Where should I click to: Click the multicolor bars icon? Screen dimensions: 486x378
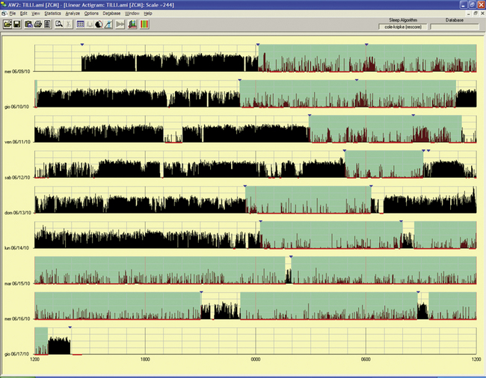(x=144, y=24)
